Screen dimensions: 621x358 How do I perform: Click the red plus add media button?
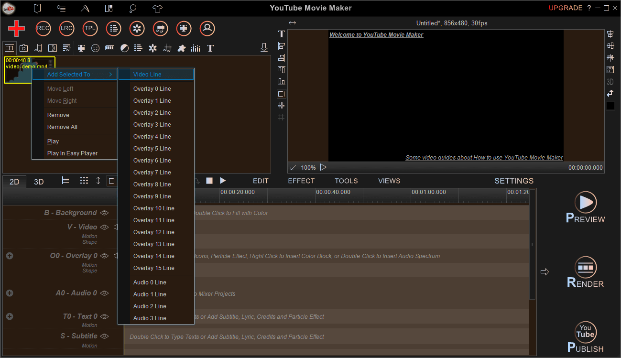(16, 29)
